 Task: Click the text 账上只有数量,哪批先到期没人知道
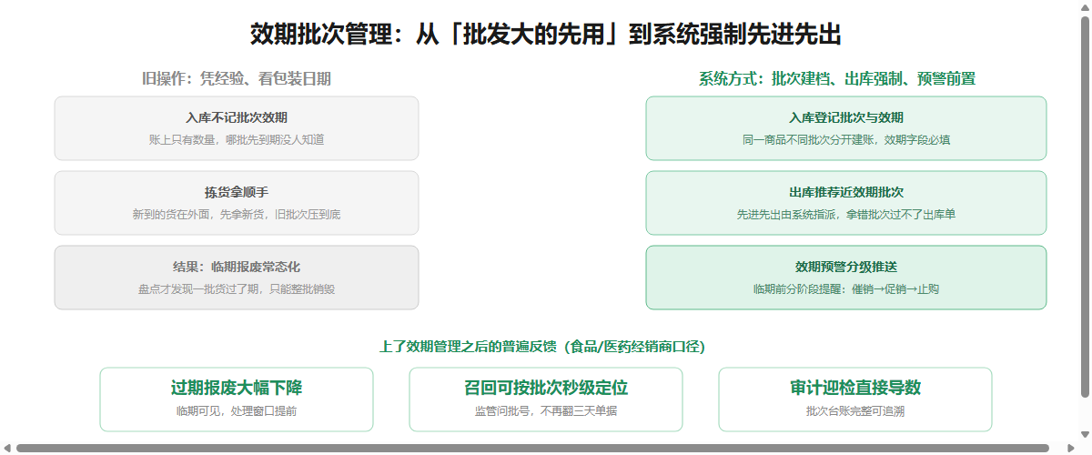click(x=237, y=140)
